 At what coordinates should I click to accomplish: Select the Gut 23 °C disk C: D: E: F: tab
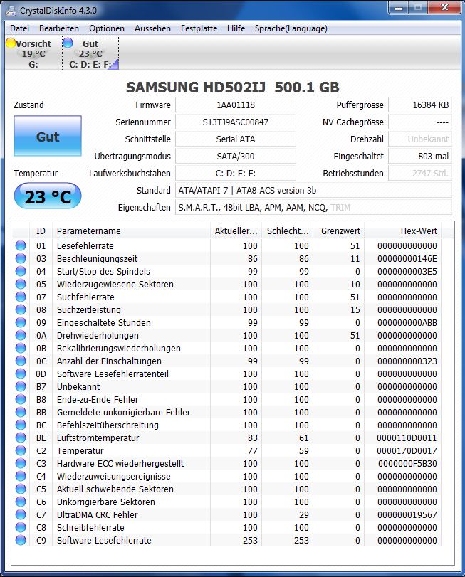click(x=90, y=53)
